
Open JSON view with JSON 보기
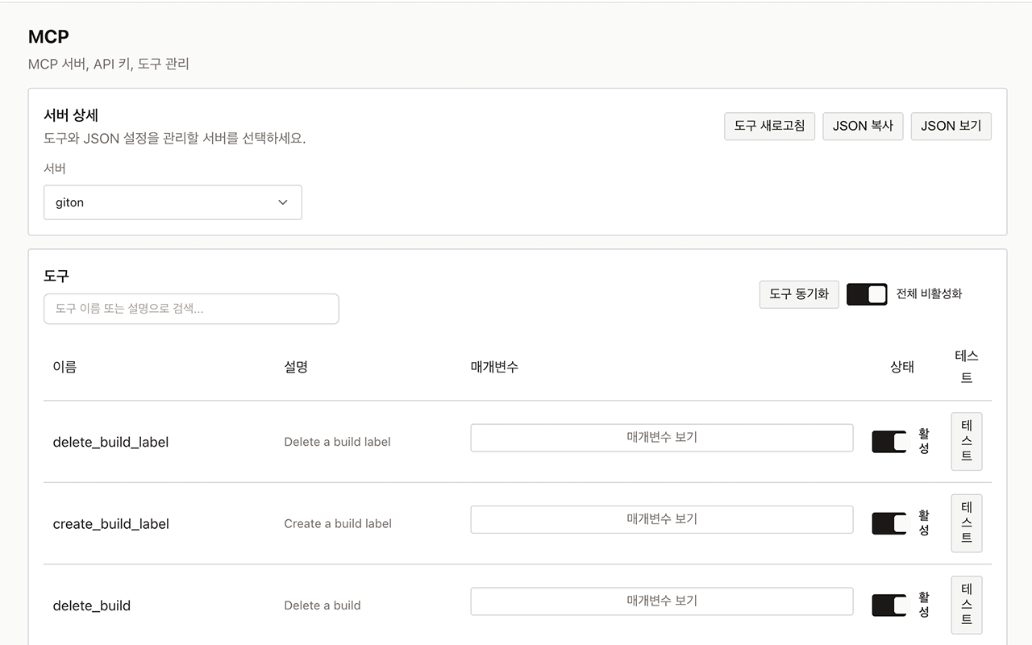click(951, 126)
